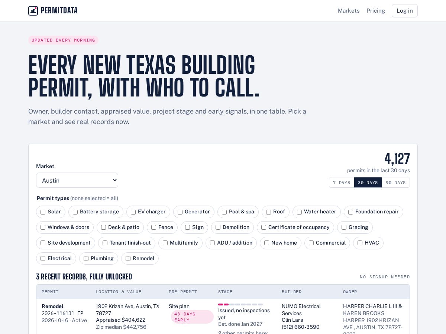The image size is (446, 334).
Task: Click address 1902 Krizan Ave, Austin
Action: pyautogui.click(x=127, y=310)
